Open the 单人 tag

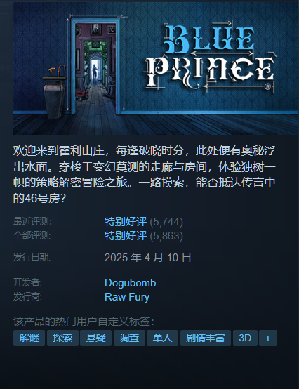pyautogui.click(x=162, y=338)
